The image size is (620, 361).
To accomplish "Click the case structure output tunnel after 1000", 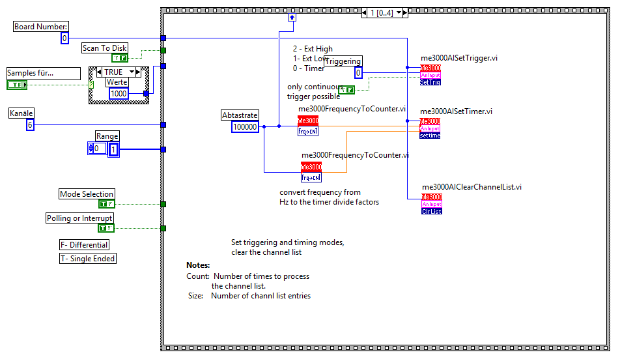I will (x=147, y=94).
